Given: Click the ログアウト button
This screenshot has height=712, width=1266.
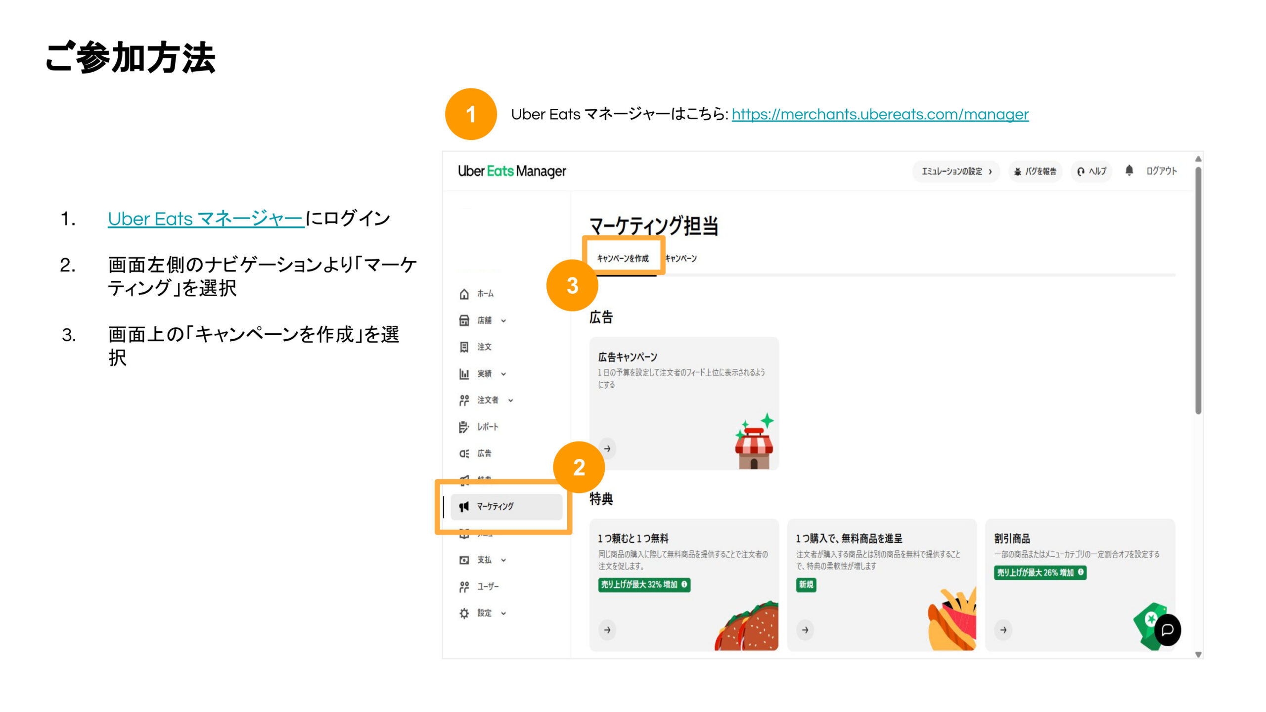Looking at the screenshot, I should 1161,171.
